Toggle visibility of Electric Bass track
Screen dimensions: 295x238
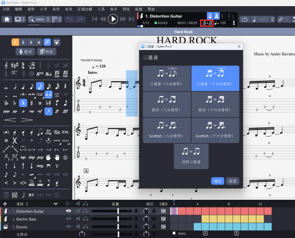point(68,219)
